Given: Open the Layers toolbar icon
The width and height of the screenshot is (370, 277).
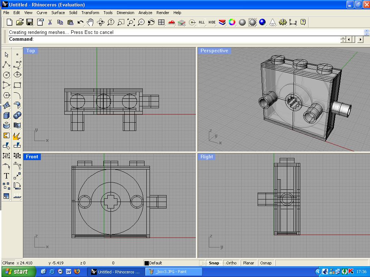Looking at the screenshot, I should (x=222, y=22).
